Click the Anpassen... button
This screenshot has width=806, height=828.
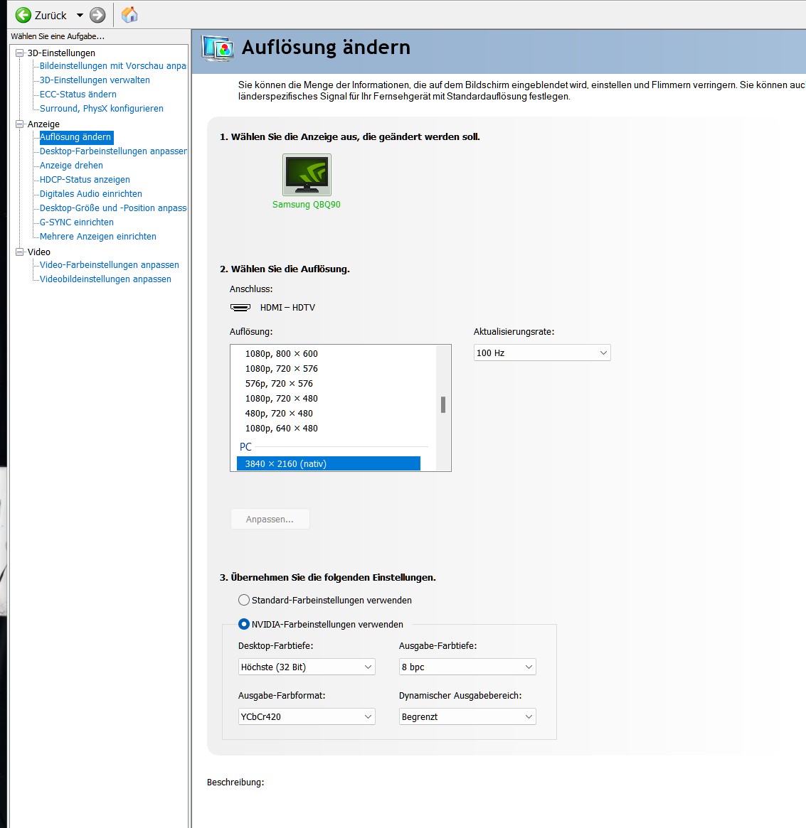270,520
